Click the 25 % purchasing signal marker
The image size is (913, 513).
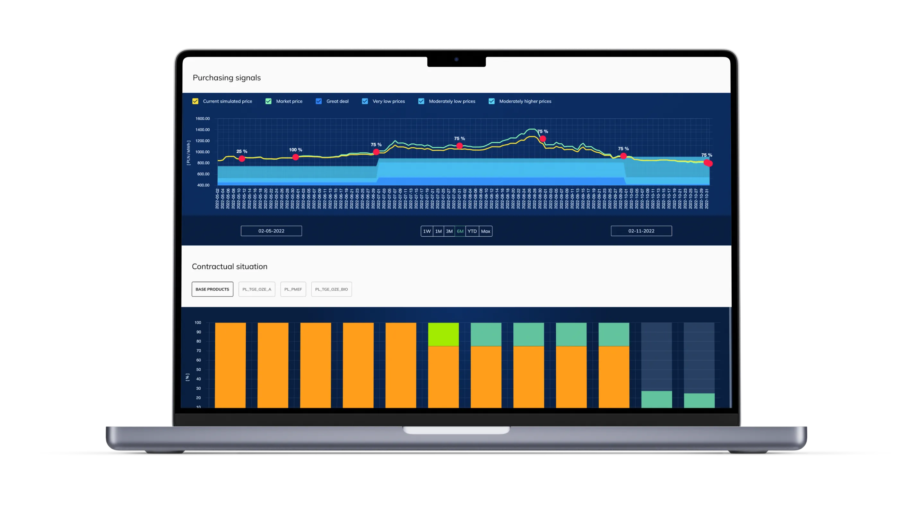coord(242,159)
